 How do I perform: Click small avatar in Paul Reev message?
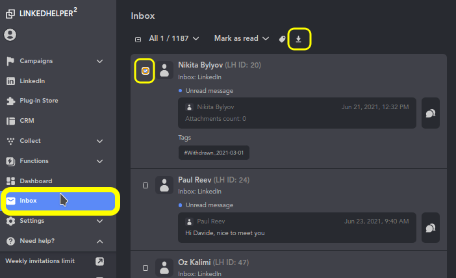click(189, 221)
